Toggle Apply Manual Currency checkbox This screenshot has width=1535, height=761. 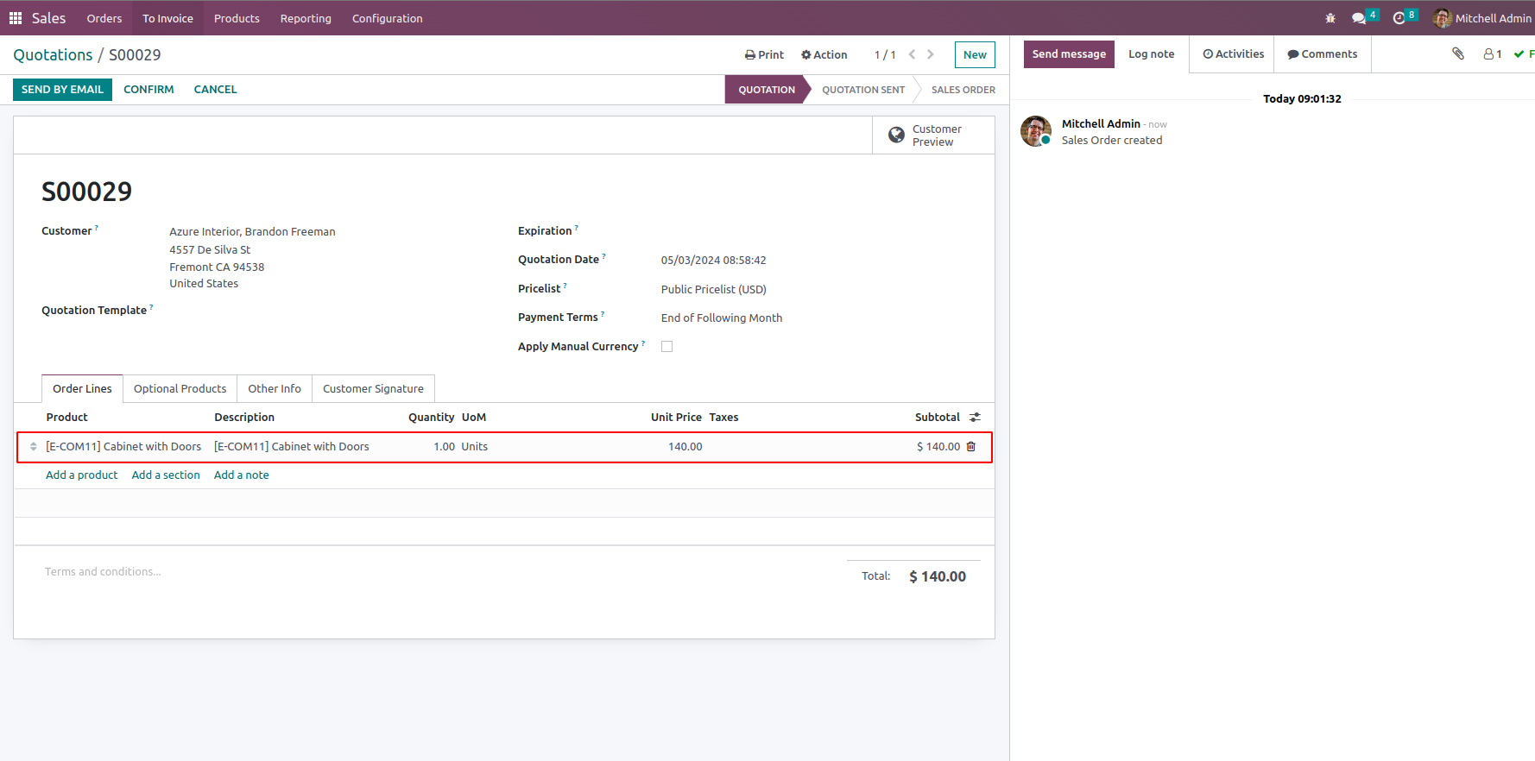(x=666, y=347)
